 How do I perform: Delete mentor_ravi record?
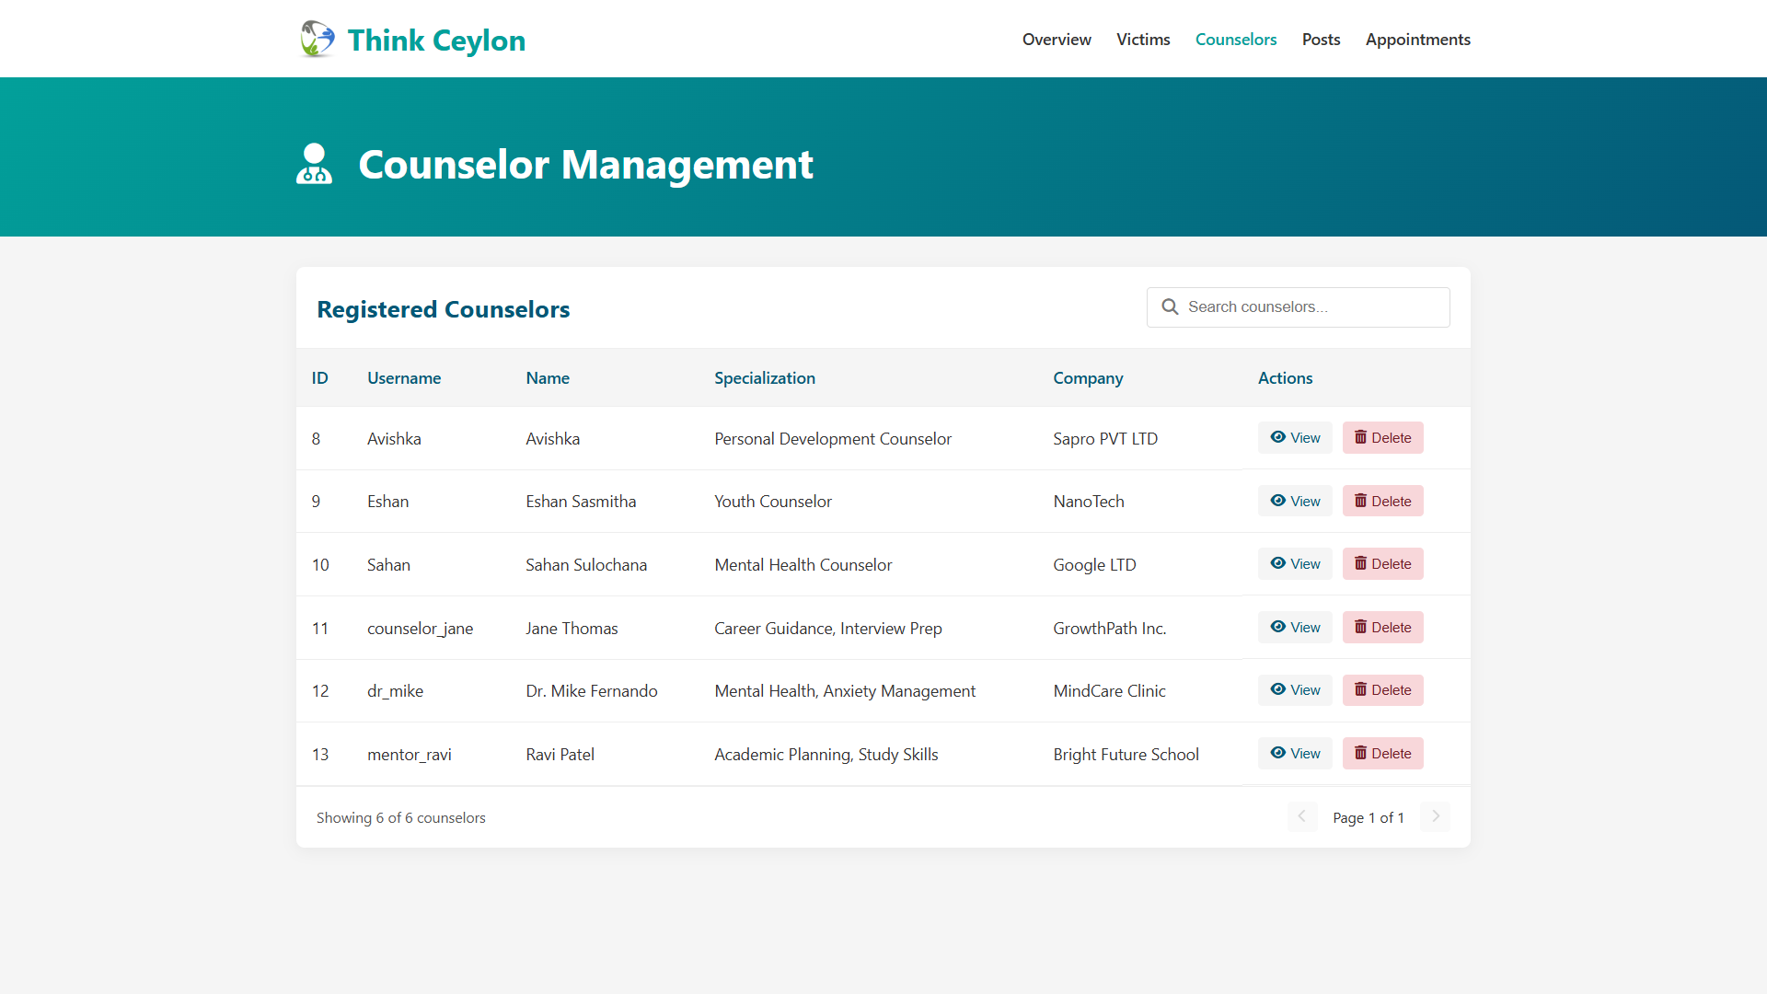click(x=1382, y=754)
